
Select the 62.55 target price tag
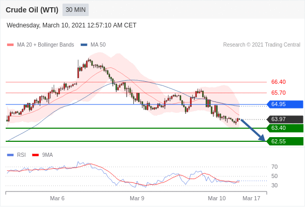coord(285,141)
